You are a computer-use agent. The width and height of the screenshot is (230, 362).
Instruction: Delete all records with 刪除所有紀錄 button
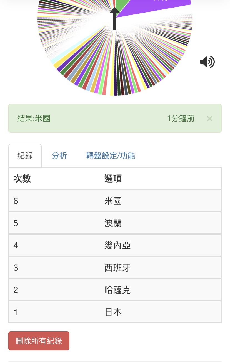[39, 341]
